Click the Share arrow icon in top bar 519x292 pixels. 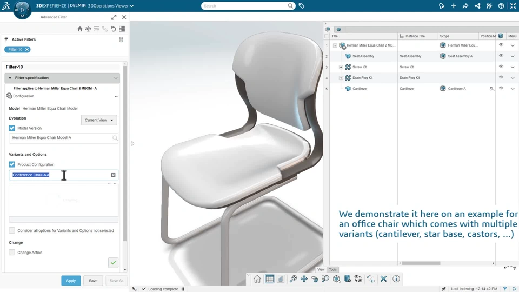465,5
